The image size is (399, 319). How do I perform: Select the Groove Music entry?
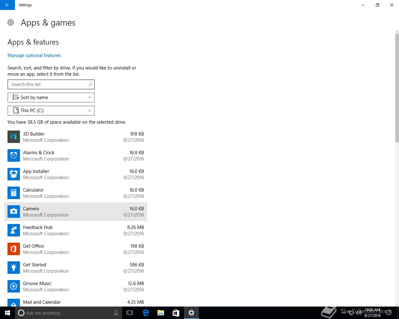point(76,286)
